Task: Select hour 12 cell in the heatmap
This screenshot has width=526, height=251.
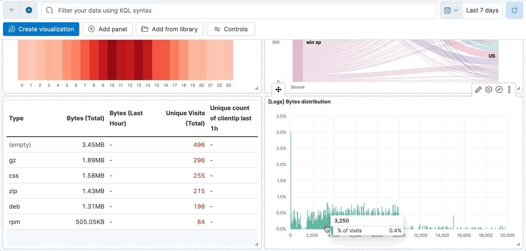Action: (x=130, y=60)
